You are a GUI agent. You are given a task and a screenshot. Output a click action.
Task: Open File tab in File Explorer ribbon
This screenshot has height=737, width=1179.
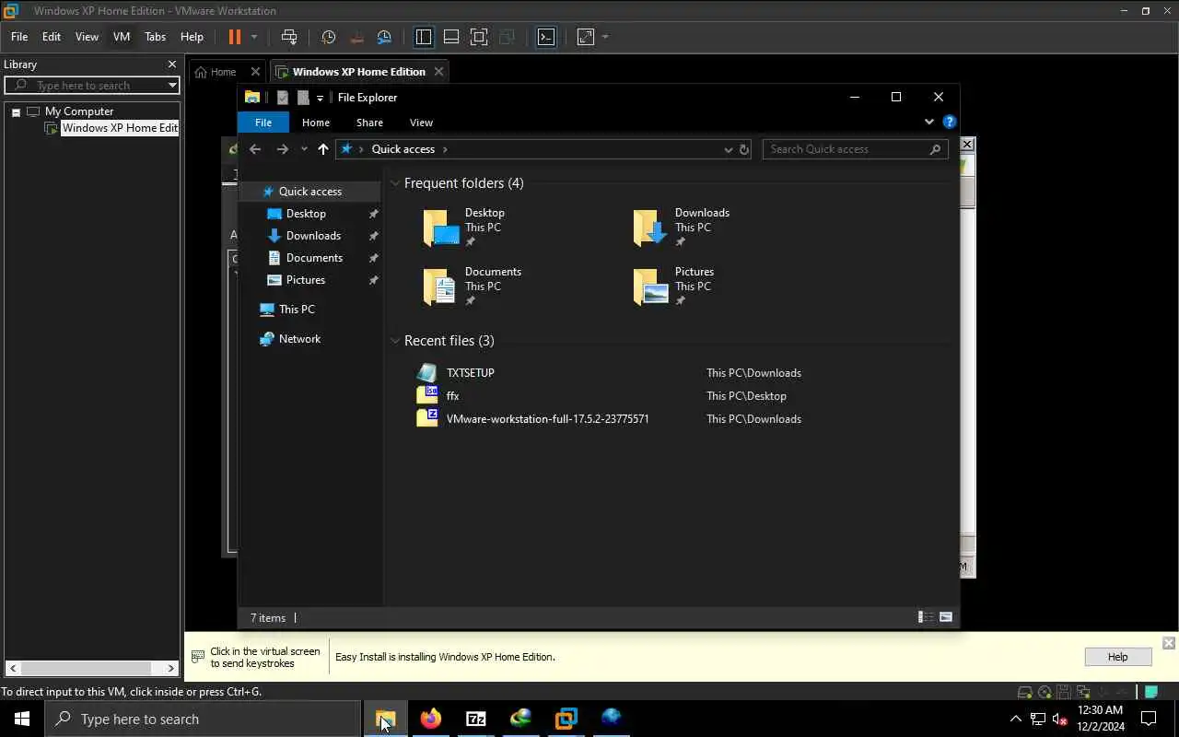(x=263, y=123)
